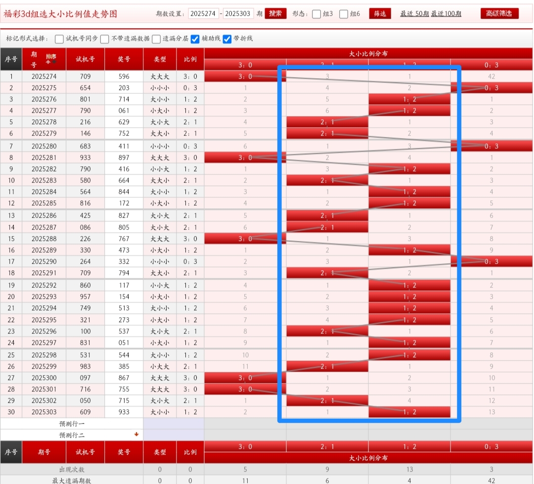Click 试机号 983 in row 2025299

[85, 366]
